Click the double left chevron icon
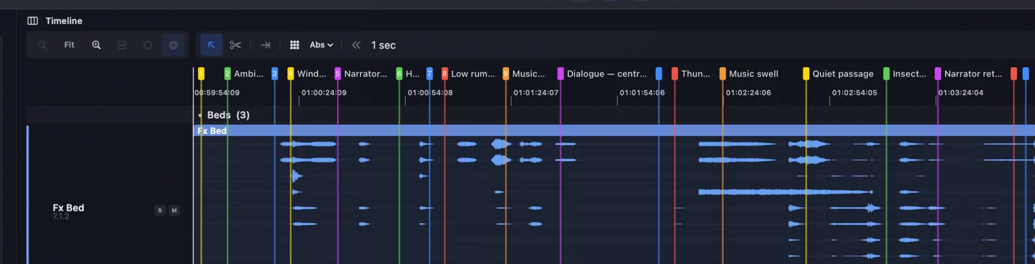1035x264 pixels. coord(356,45)
